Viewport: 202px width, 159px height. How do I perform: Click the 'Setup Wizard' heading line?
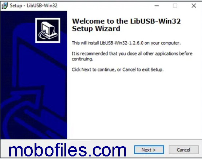pyautogui.click(x=96, y=28)
